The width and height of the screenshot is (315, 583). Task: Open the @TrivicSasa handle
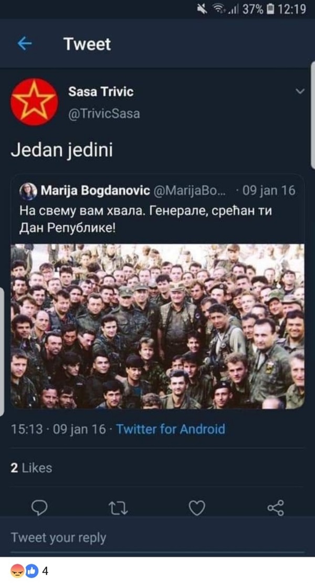click(104, 114)
